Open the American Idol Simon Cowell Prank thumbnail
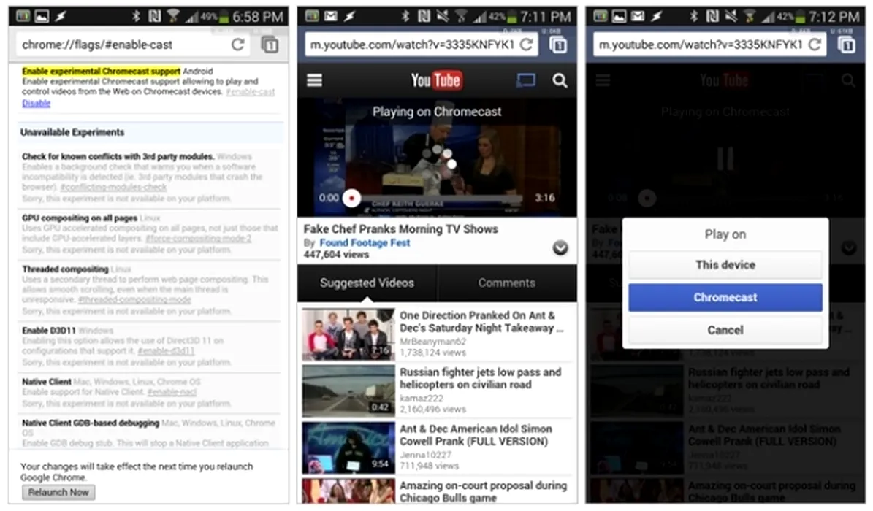873x511 pixels. (x=348, y=447)
